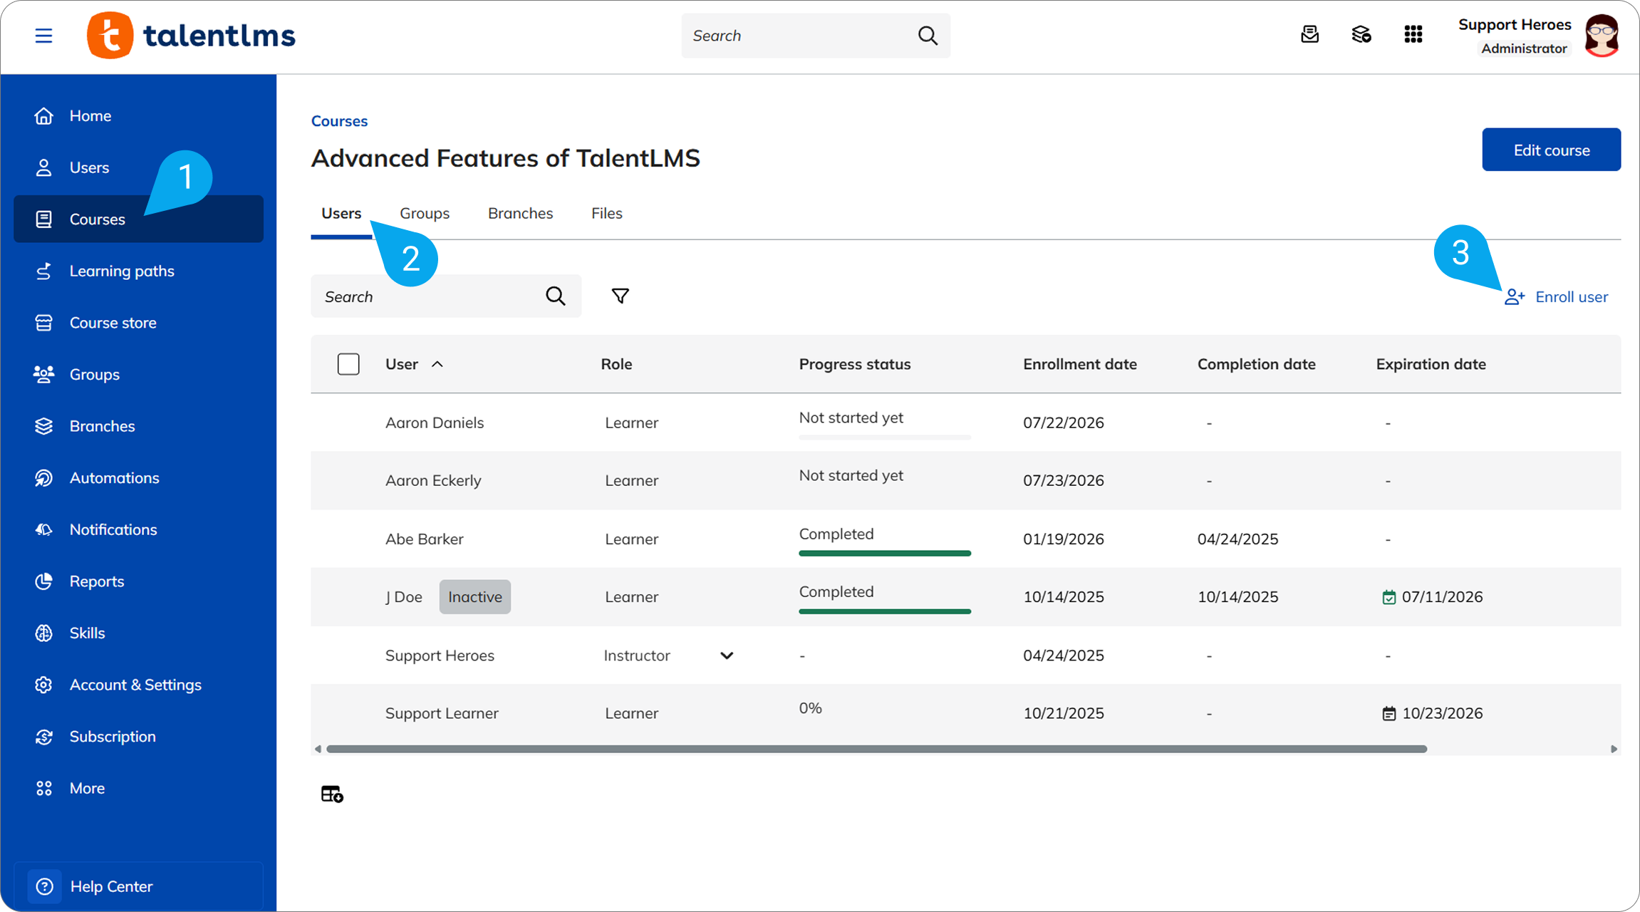Click Aaron Daniels' Not started progress bar
The height and width of the screenshot is (912, 1640).
[x=885, y=437]
